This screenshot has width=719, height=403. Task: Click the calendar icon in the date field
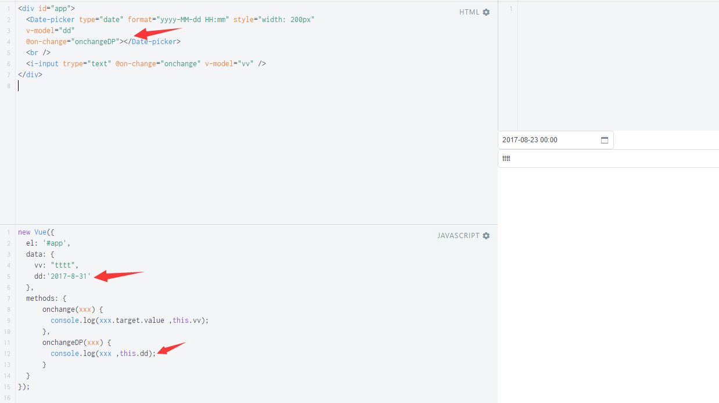pyautogui.click(x=604, y=139)
